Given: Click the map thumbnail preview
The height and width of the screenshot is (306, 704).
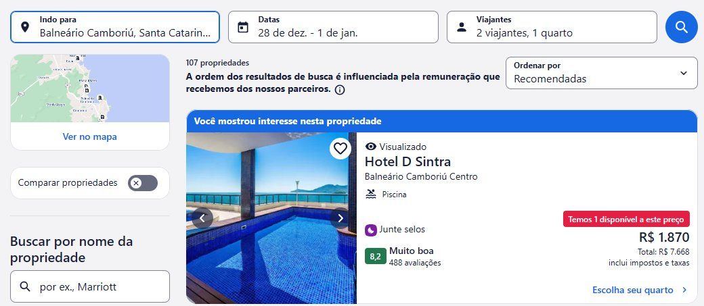Looking at the screenshot, I should [x=90, y=88].
